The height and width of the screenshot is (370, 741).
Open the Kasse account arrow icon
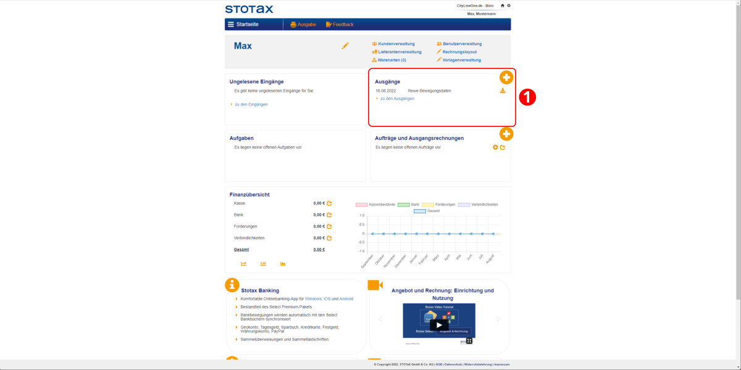click(x=329, y=203)
